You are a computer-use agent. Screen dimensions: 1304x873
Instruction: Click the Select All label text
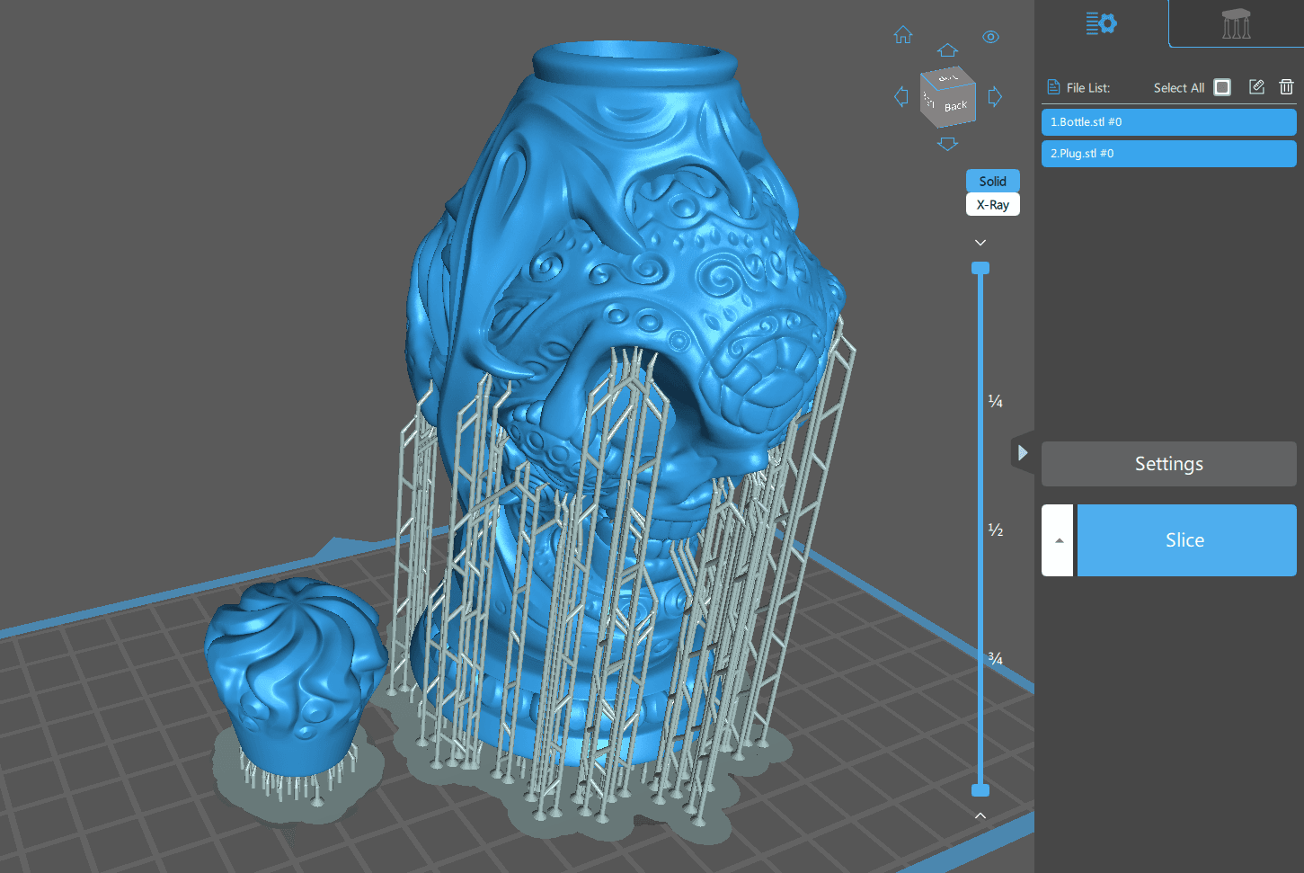1179,88
